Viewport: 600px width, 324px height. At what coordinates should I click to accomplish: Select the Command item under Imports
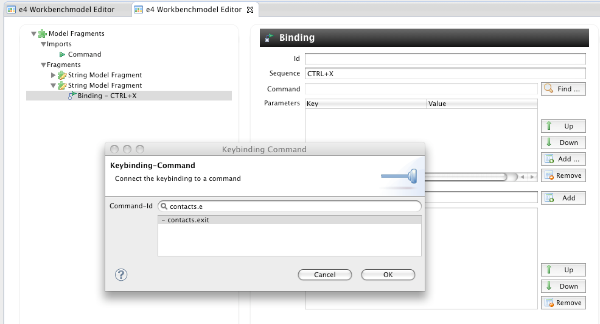(85, 54)
